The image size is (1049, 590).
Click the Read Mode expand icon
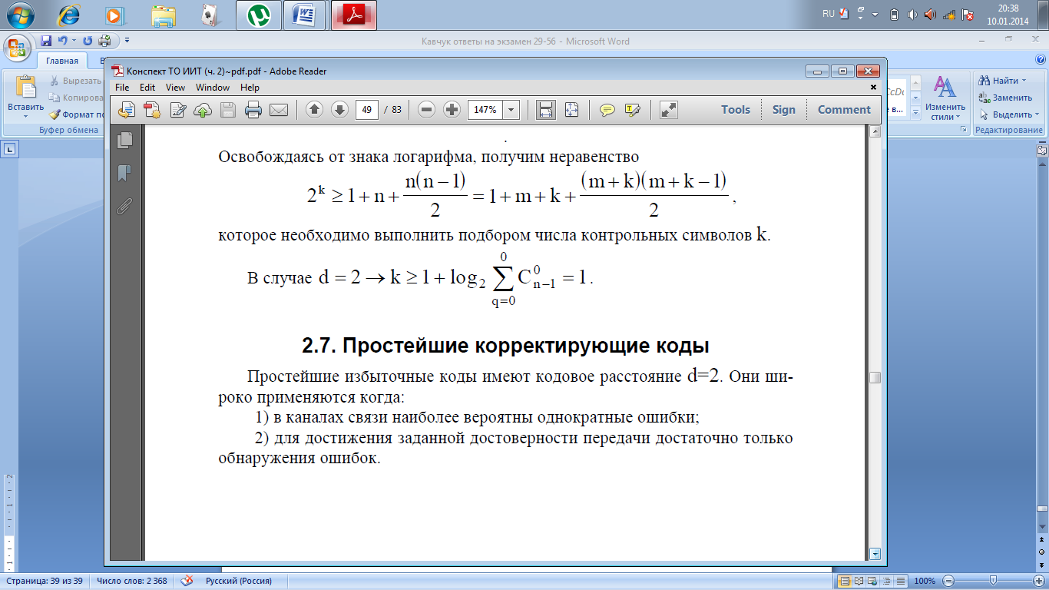click(x=669, y=110)
